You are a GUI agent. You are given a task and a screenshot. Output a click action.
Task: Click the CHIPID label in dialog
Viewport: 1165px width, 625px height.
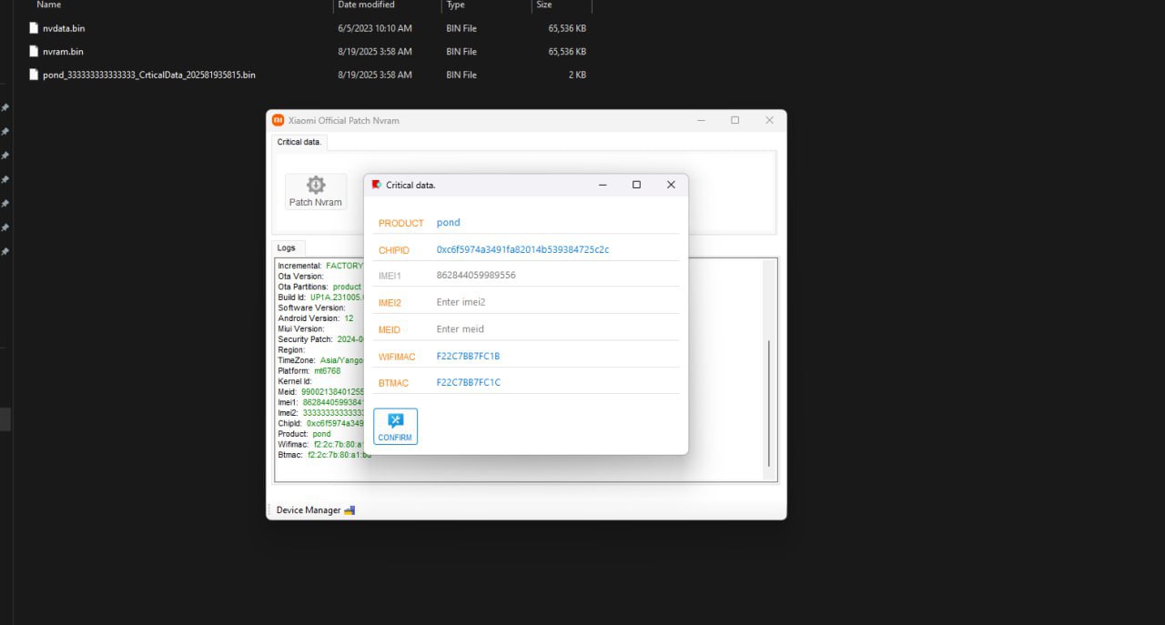[394, 250]
